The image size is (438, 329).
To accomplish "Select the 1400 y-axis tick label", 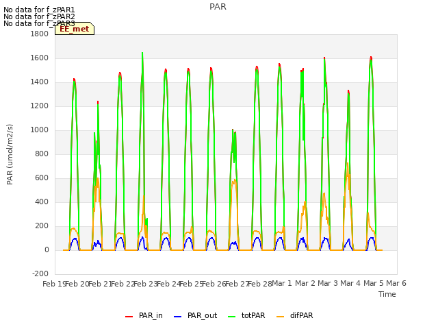I will [40, 82].
